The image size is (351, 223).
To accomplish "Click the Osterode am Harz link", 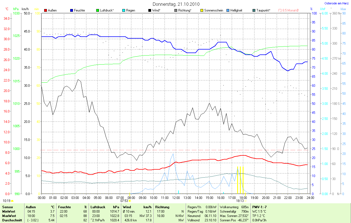I will (x=337, y=3).
